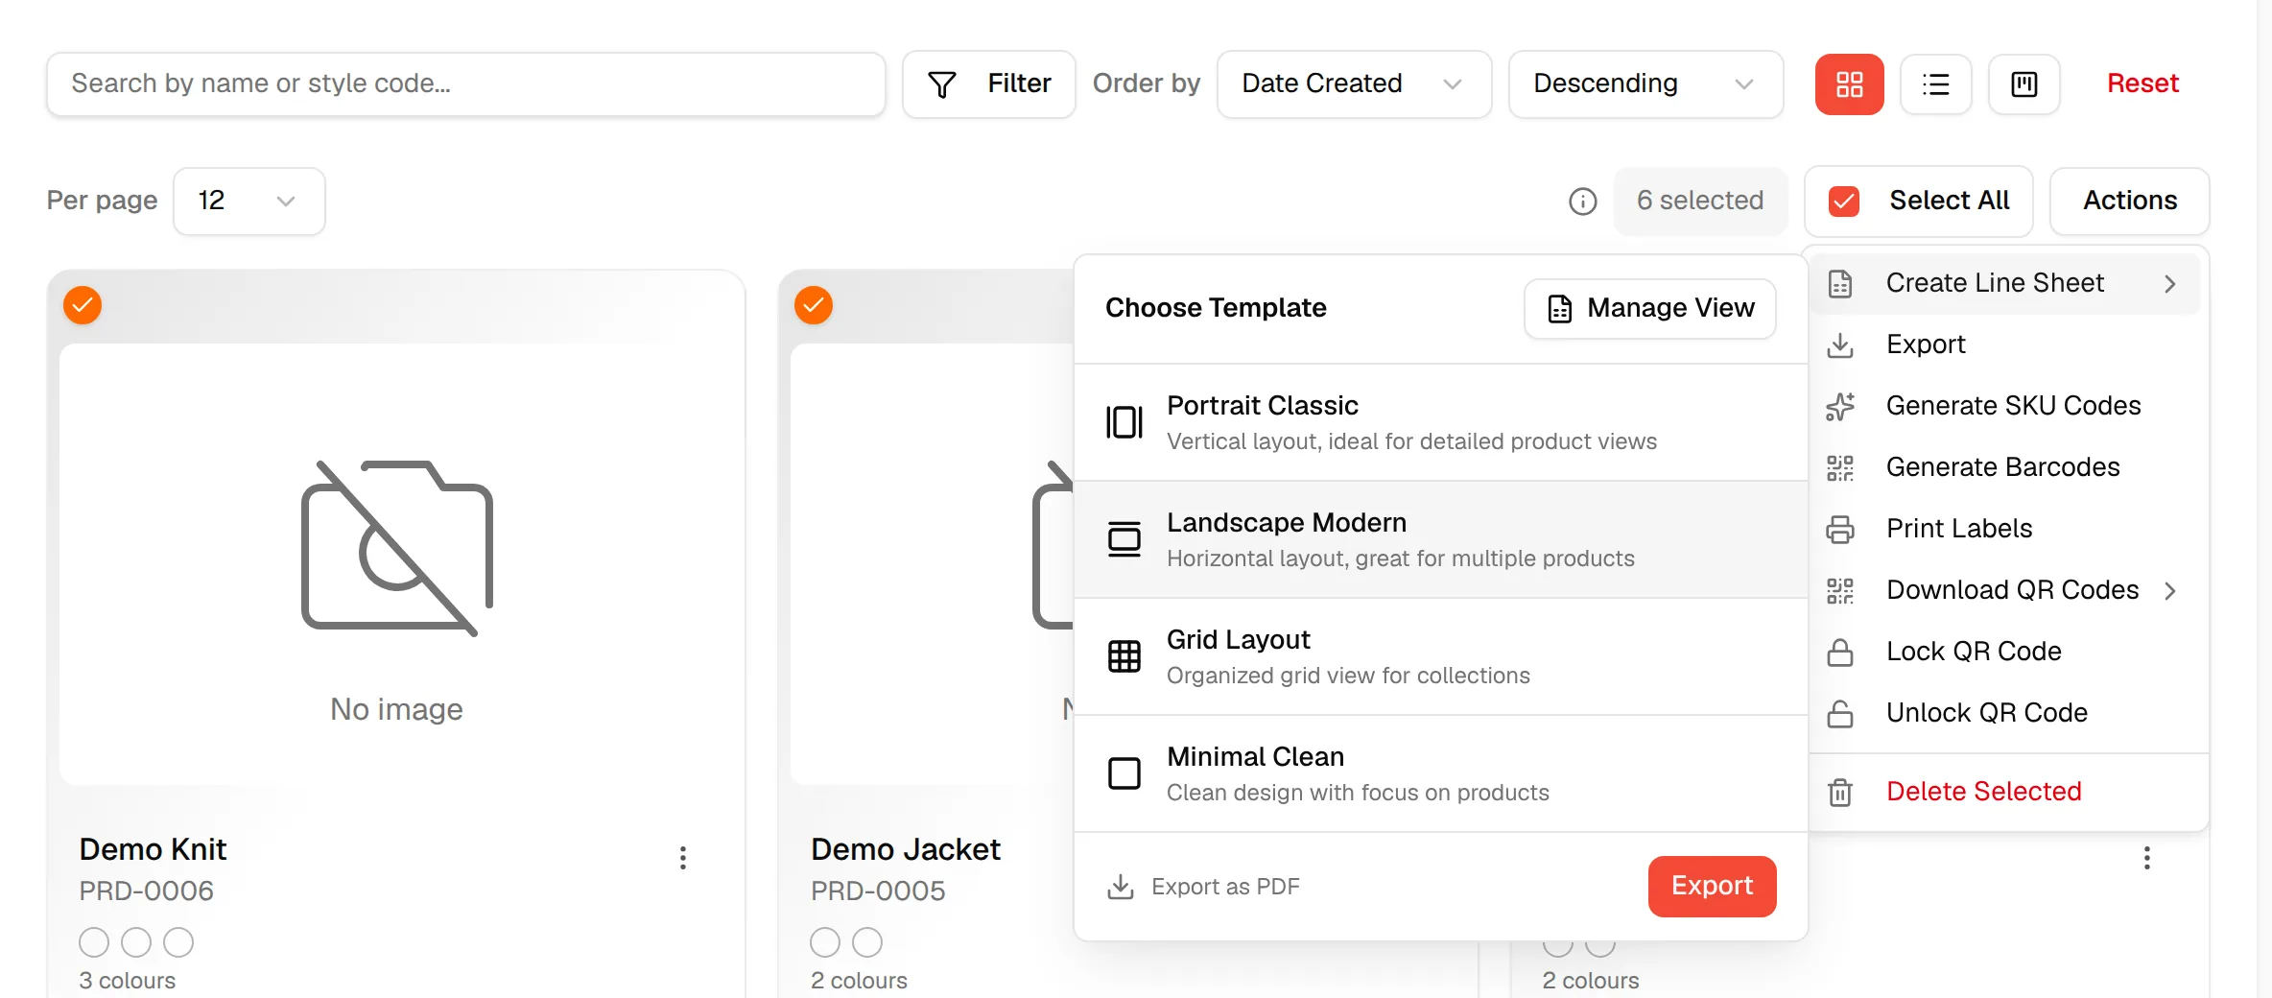The height and width of the screenshot is (998, 2272).
Task: Click the "6 selected" count label
Action: (x=1700, y=201)
